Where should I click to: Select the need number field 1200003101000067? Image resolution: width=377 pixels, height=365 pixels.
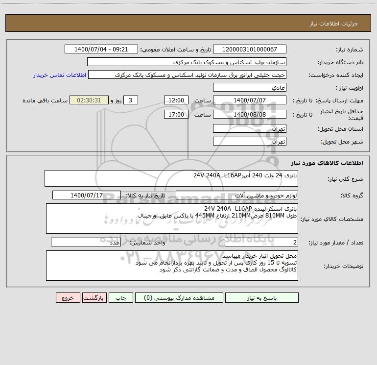click(x=250, y=49)
